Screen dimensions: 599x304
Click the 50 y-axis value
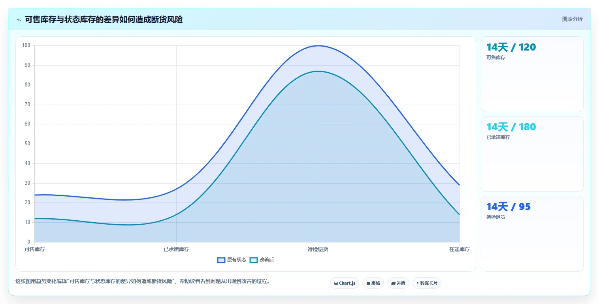pos(27,144)
